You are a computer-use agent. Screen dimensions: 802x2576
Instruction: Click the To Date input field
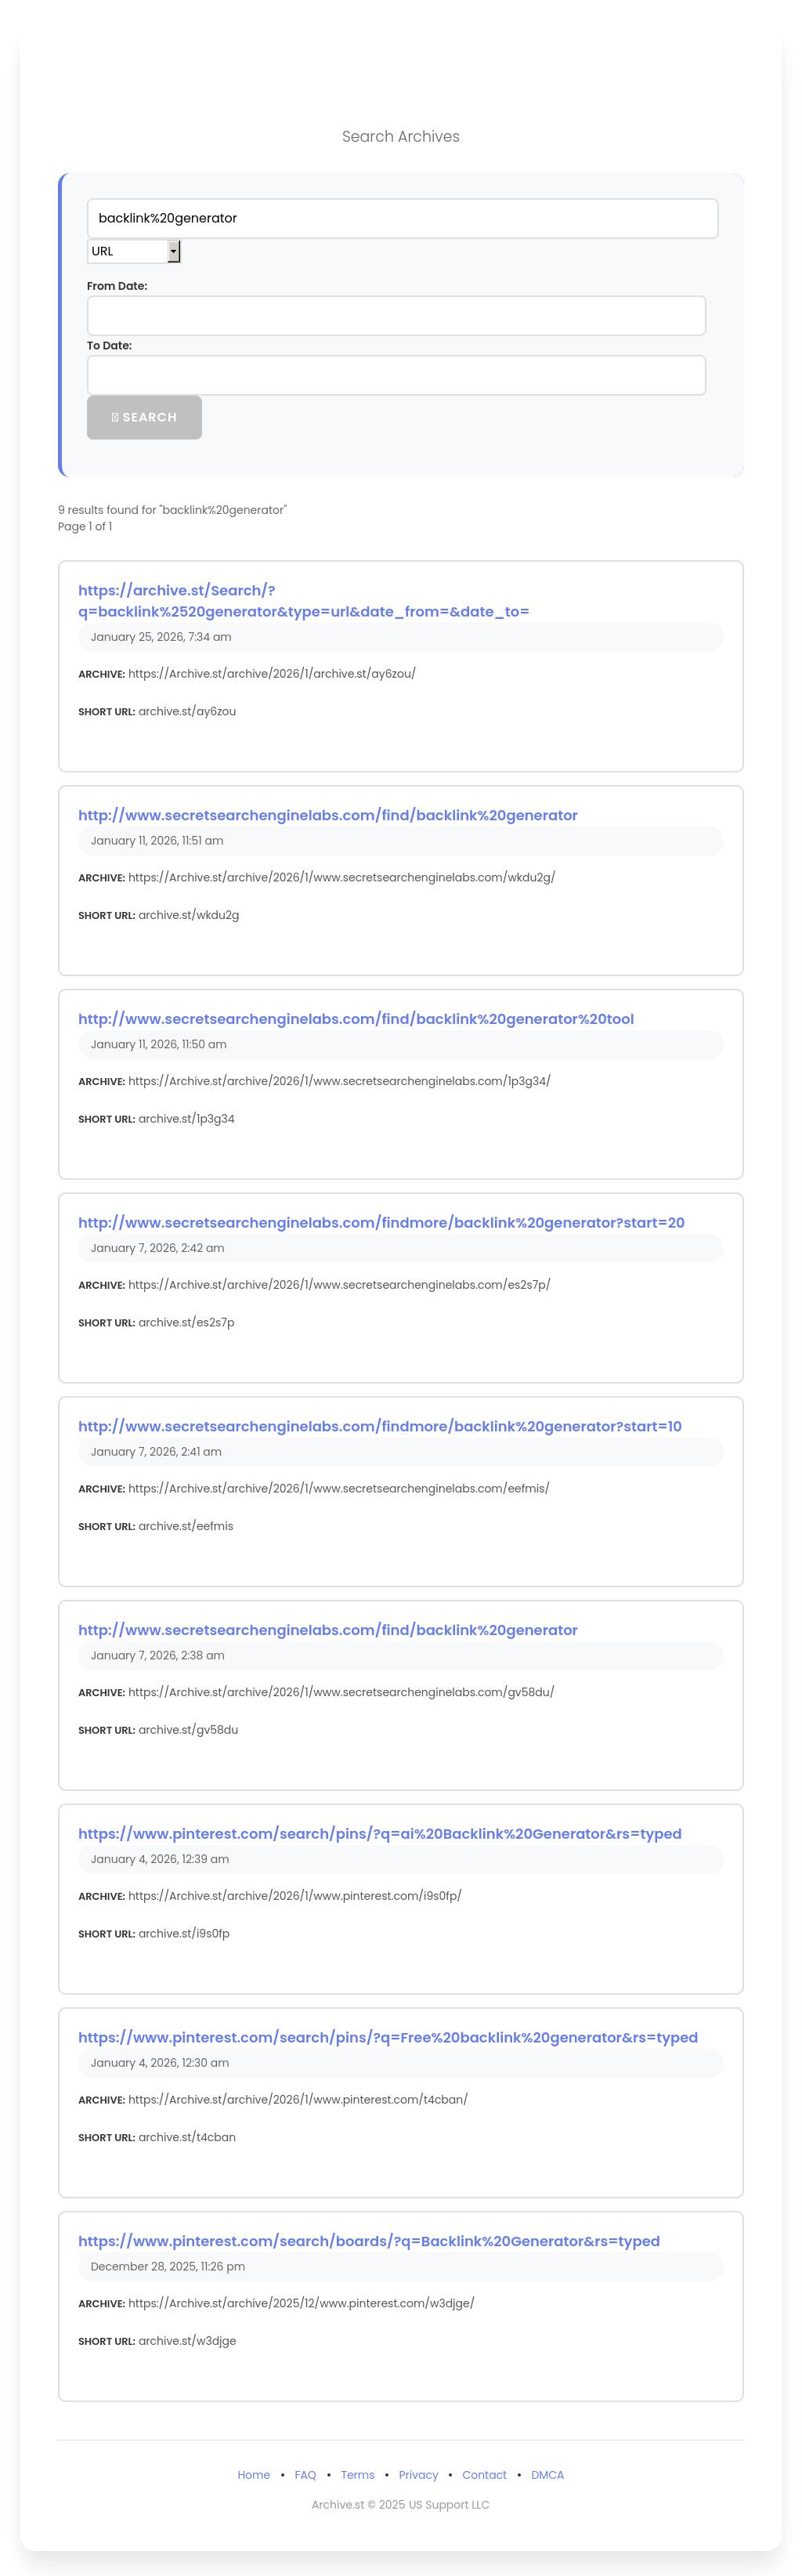396,375
